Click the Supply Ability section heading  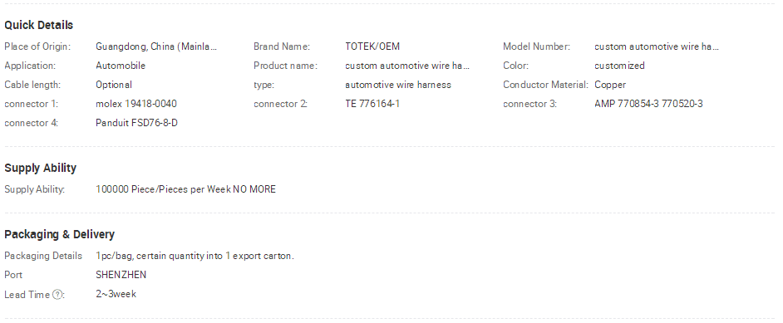pos(41,168)
